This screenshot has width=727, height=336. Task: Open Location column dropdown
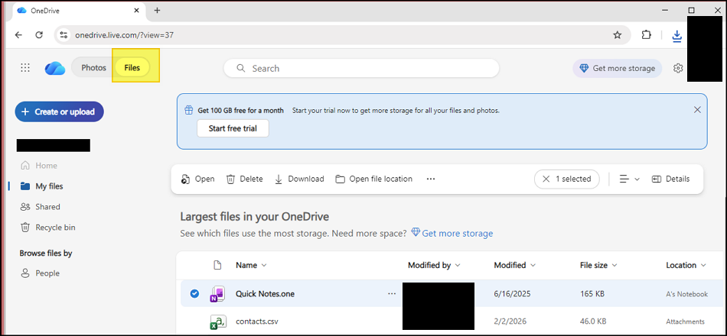(686, 265)
